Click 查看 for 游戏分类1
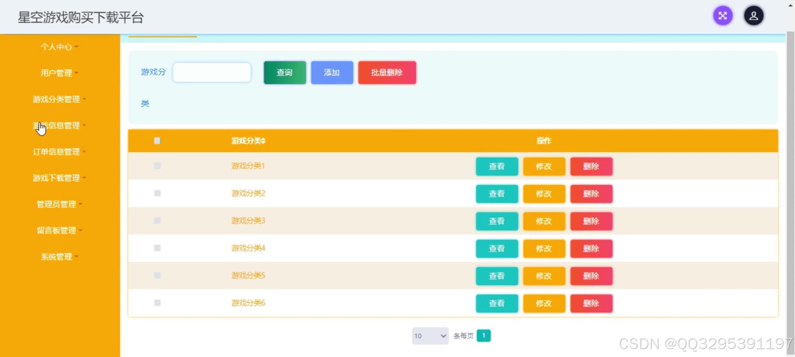The height and width of the screenshot is (357, 795). (497, 167)
